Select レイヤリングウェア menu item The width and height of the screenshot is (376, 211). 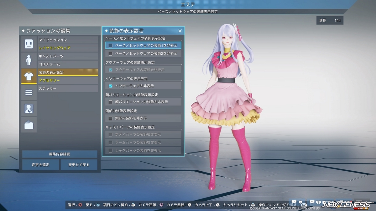[68, 48]
